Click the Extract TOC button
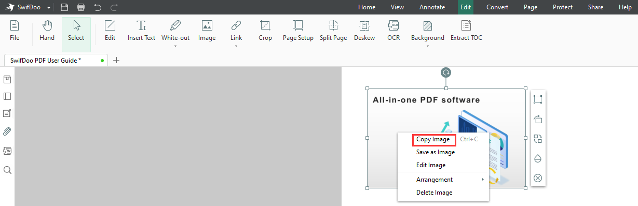This screenshot has height=206, width=638. pyautogui.click(x=466, y=31)
